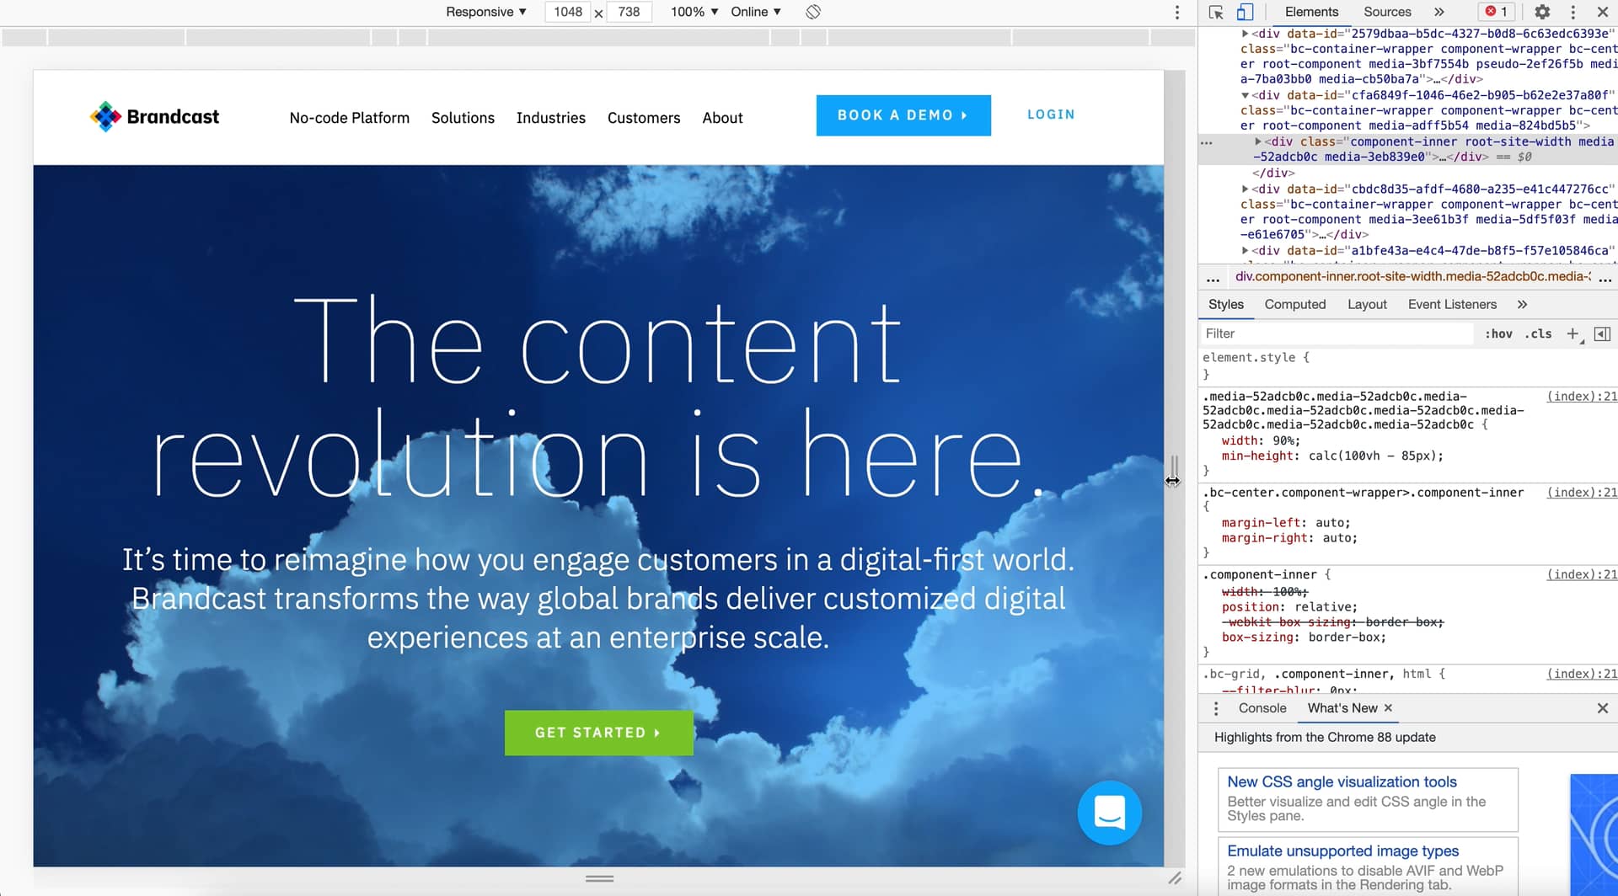Click the rotate device icon
The image size is (1618, 896).
pos(813,12)
